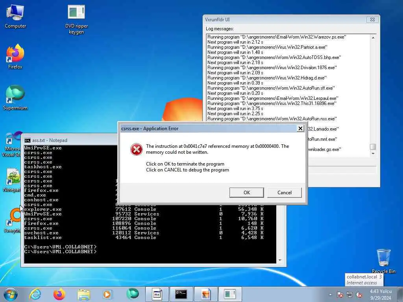The width and height of the screenshot is (403, 302).
Task: Select log line for AutoRun.nss.exe
Action: [272, 119]
